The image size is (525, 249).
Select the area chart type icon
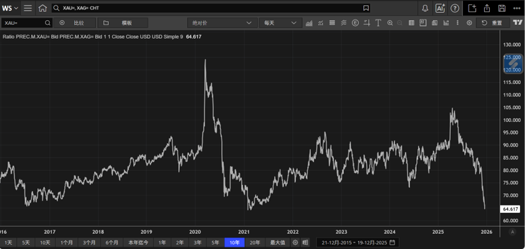click(309, 23)
